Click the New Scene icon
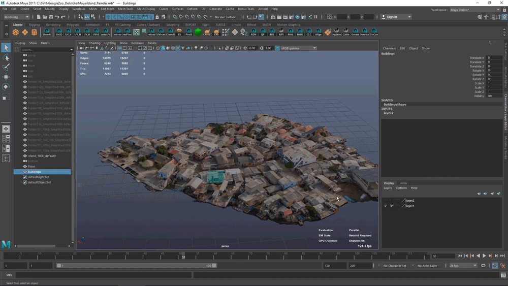The height and width of the screenshot is (286, 508). [39, 17]
